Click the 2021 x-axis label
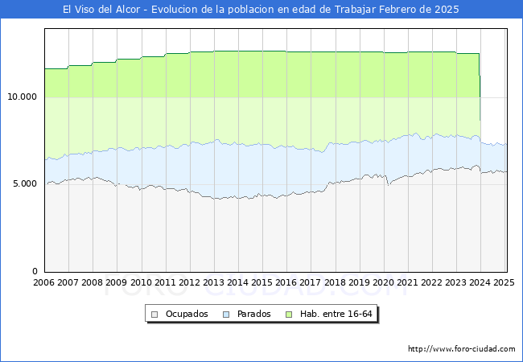Screen dimensions: 523x362 pyautogui.click(x=408, y=282)
